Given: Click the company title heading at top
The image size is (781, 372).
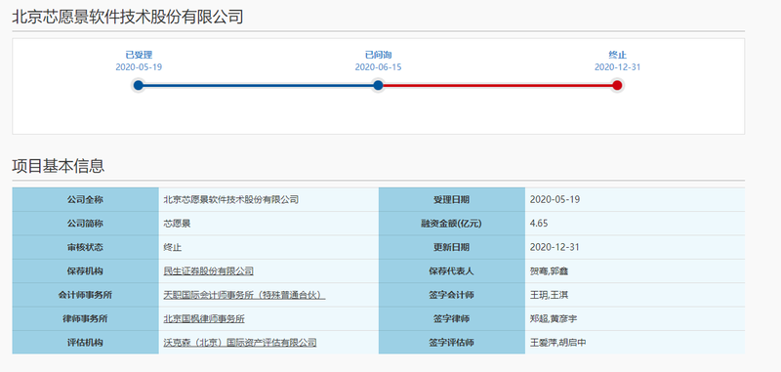Looking at the screenshot, I should point(128,18).
